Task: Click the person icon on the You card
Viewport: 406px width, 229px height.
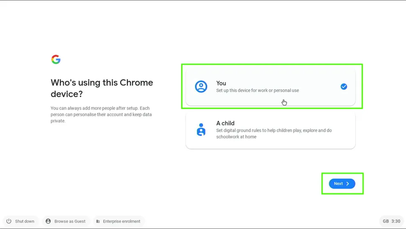Action: 201,86
